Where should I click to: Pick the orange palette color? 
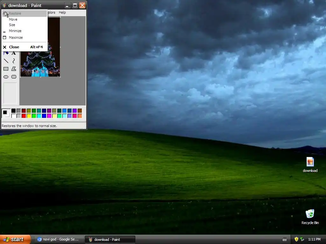tap(80, 116)
